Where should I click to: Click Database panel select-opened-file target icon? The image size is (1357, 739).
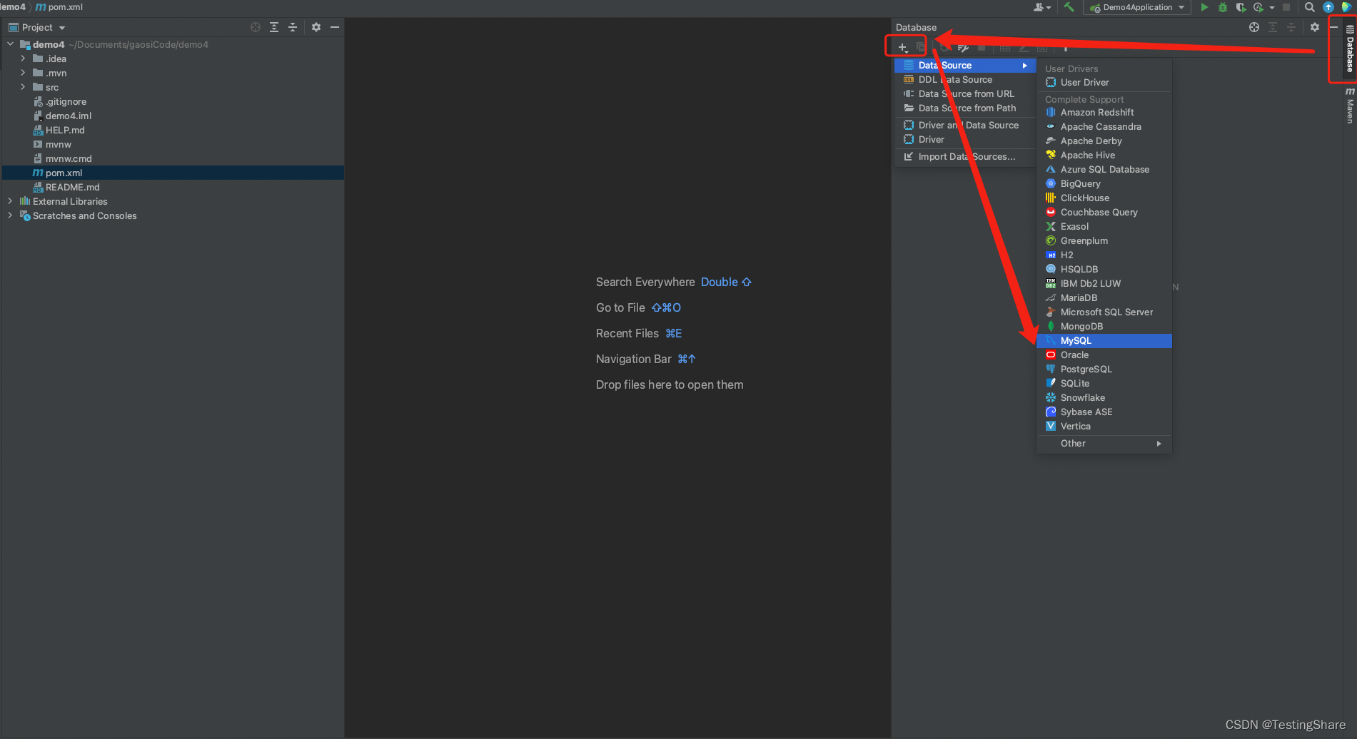pos(1254,27)
